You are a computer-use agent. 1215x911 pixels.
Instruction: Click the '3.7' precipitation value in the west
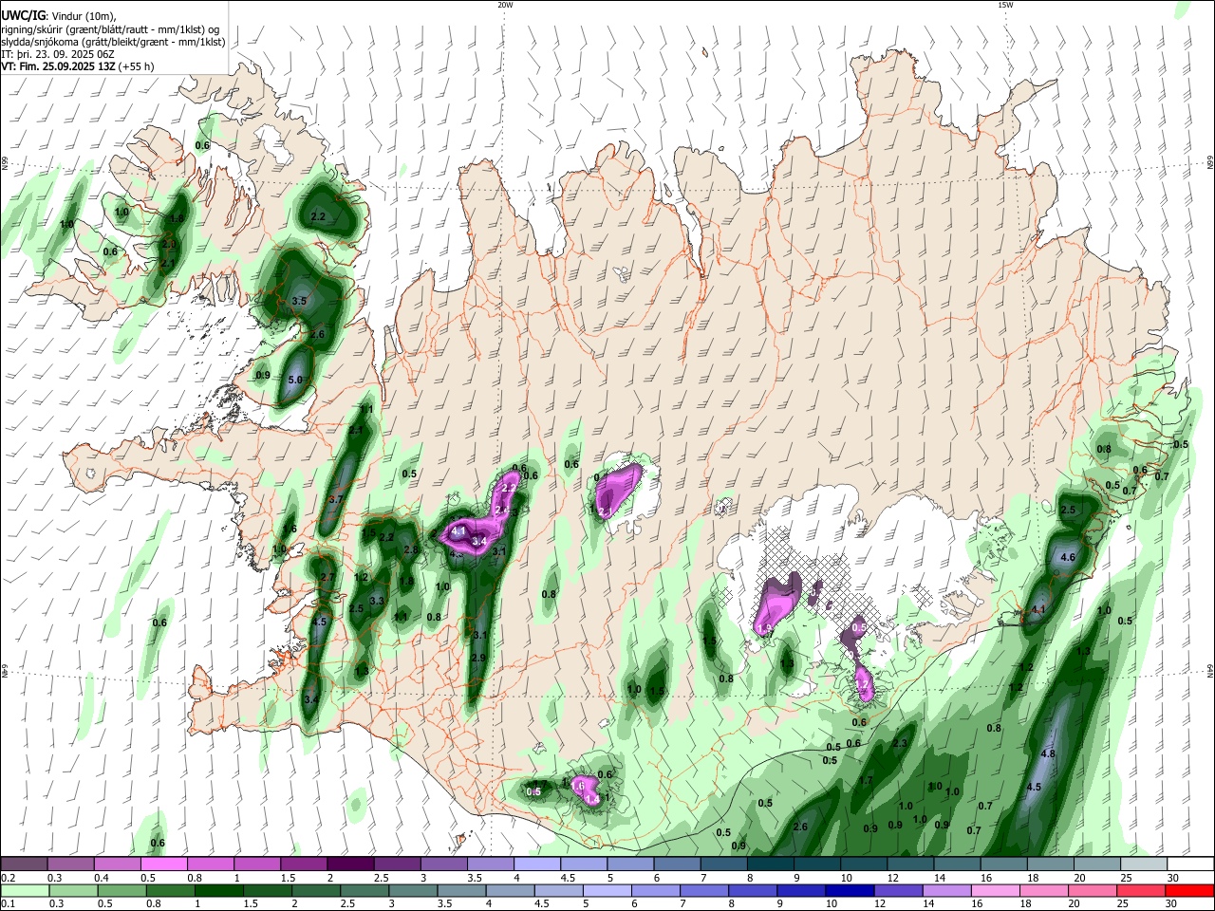coord(335,499)
